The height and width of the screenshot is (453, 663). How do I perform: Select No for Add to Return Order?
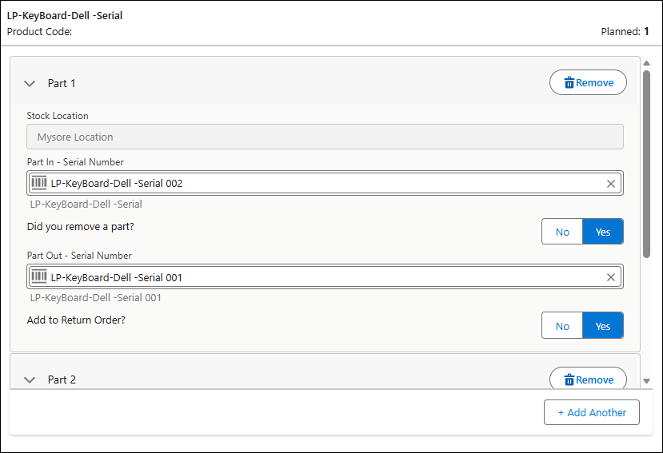tap(562, 325)
